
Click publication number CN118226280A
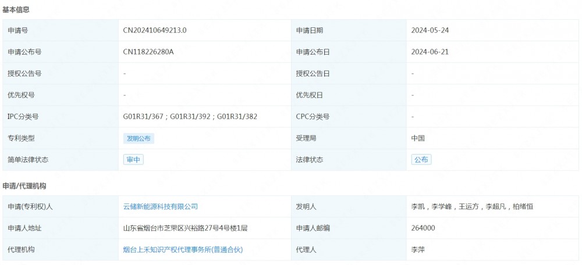pyautogui.click(x=148, y=52)
